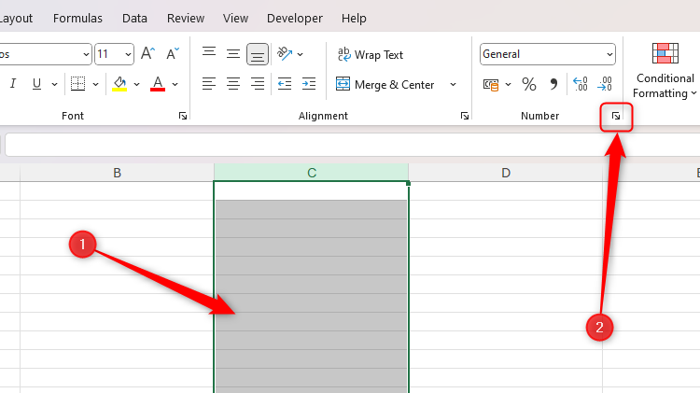The width and height of the screenshot is (700, 393).
Task: Center text horizontally
Action: click(233, 83)
